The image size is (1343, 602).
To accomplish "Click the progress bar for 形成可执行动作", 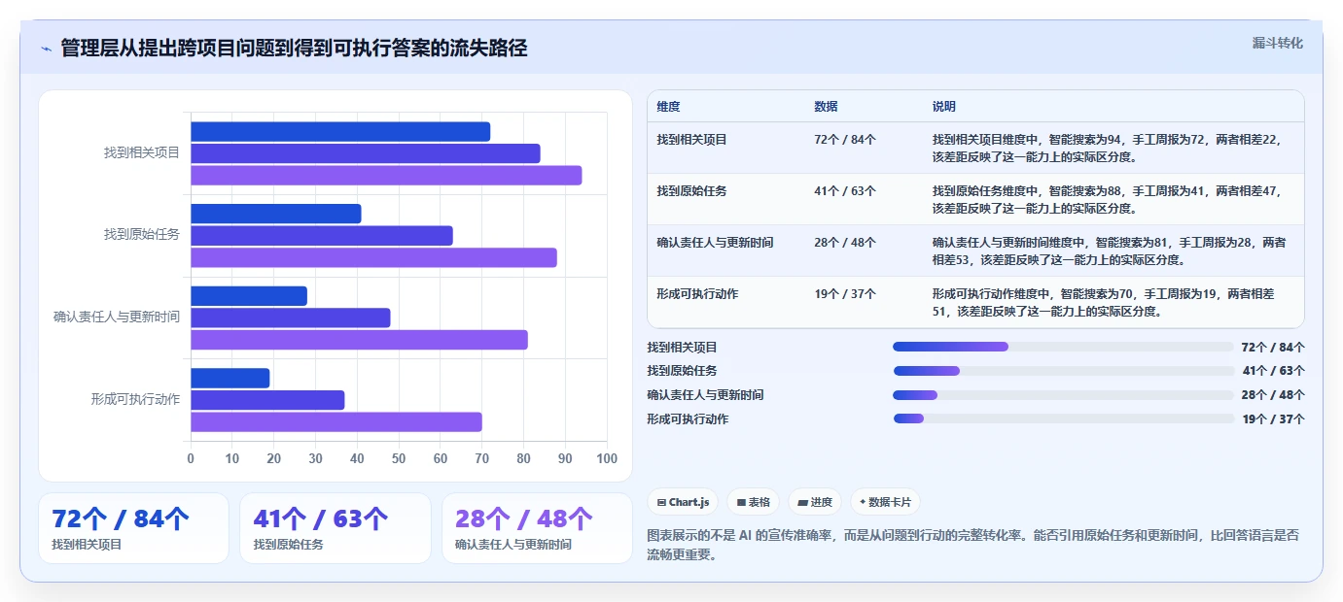I will pos(1063,418).
